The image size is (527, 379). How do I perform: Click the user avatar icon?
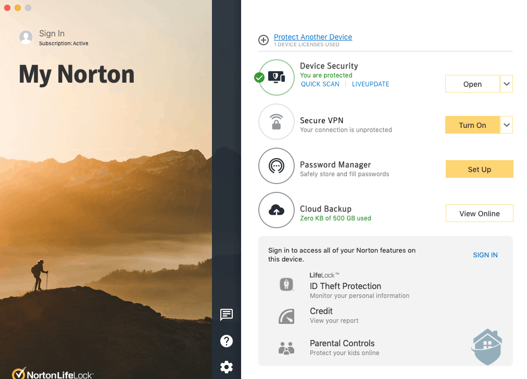(x=26, y=37)
